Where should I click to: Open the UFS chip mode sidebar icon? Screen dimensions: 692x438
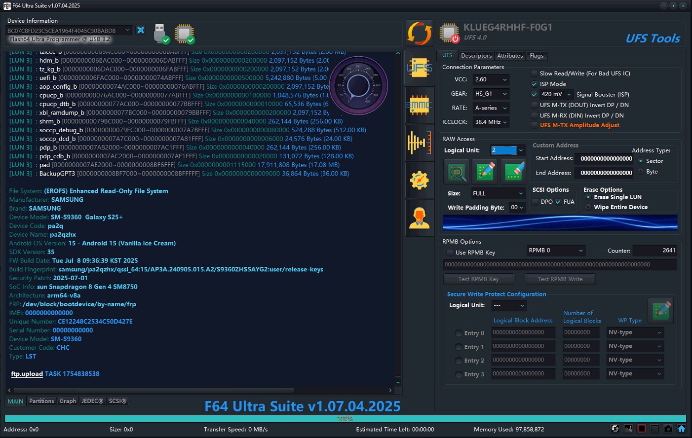[x=419, y=68]
